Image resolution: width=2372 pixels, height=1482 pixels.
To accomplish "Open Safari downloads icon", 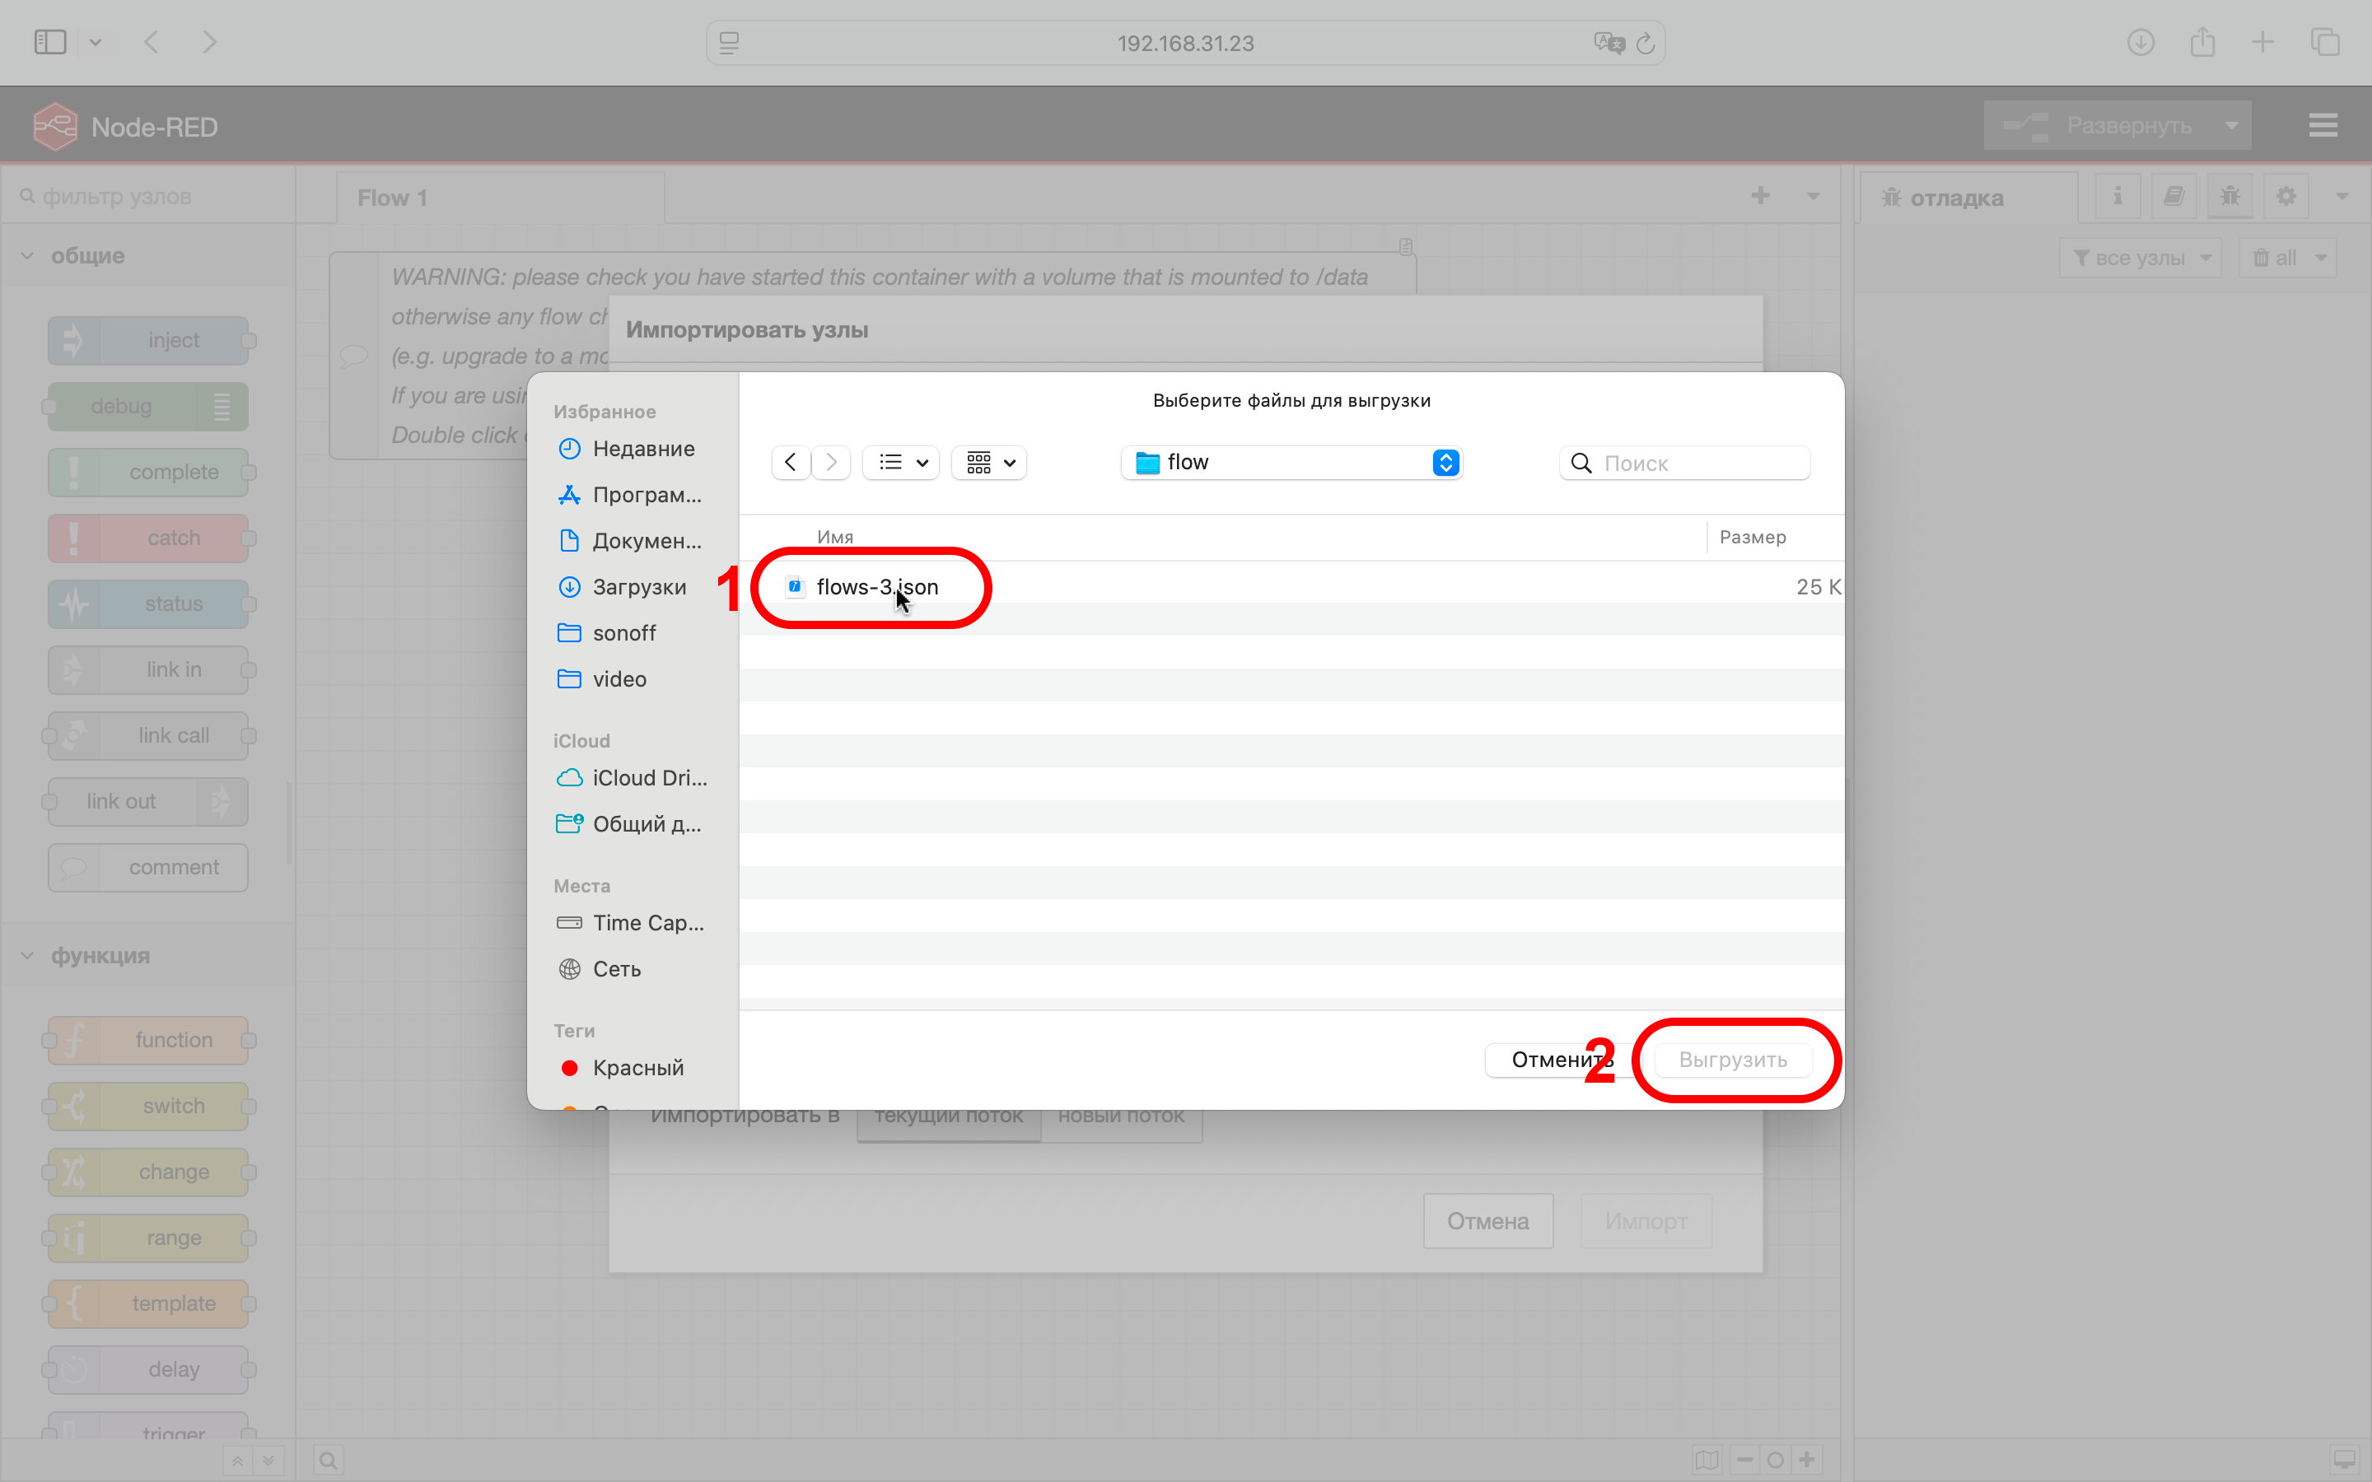I will (x=2141, y=42).
